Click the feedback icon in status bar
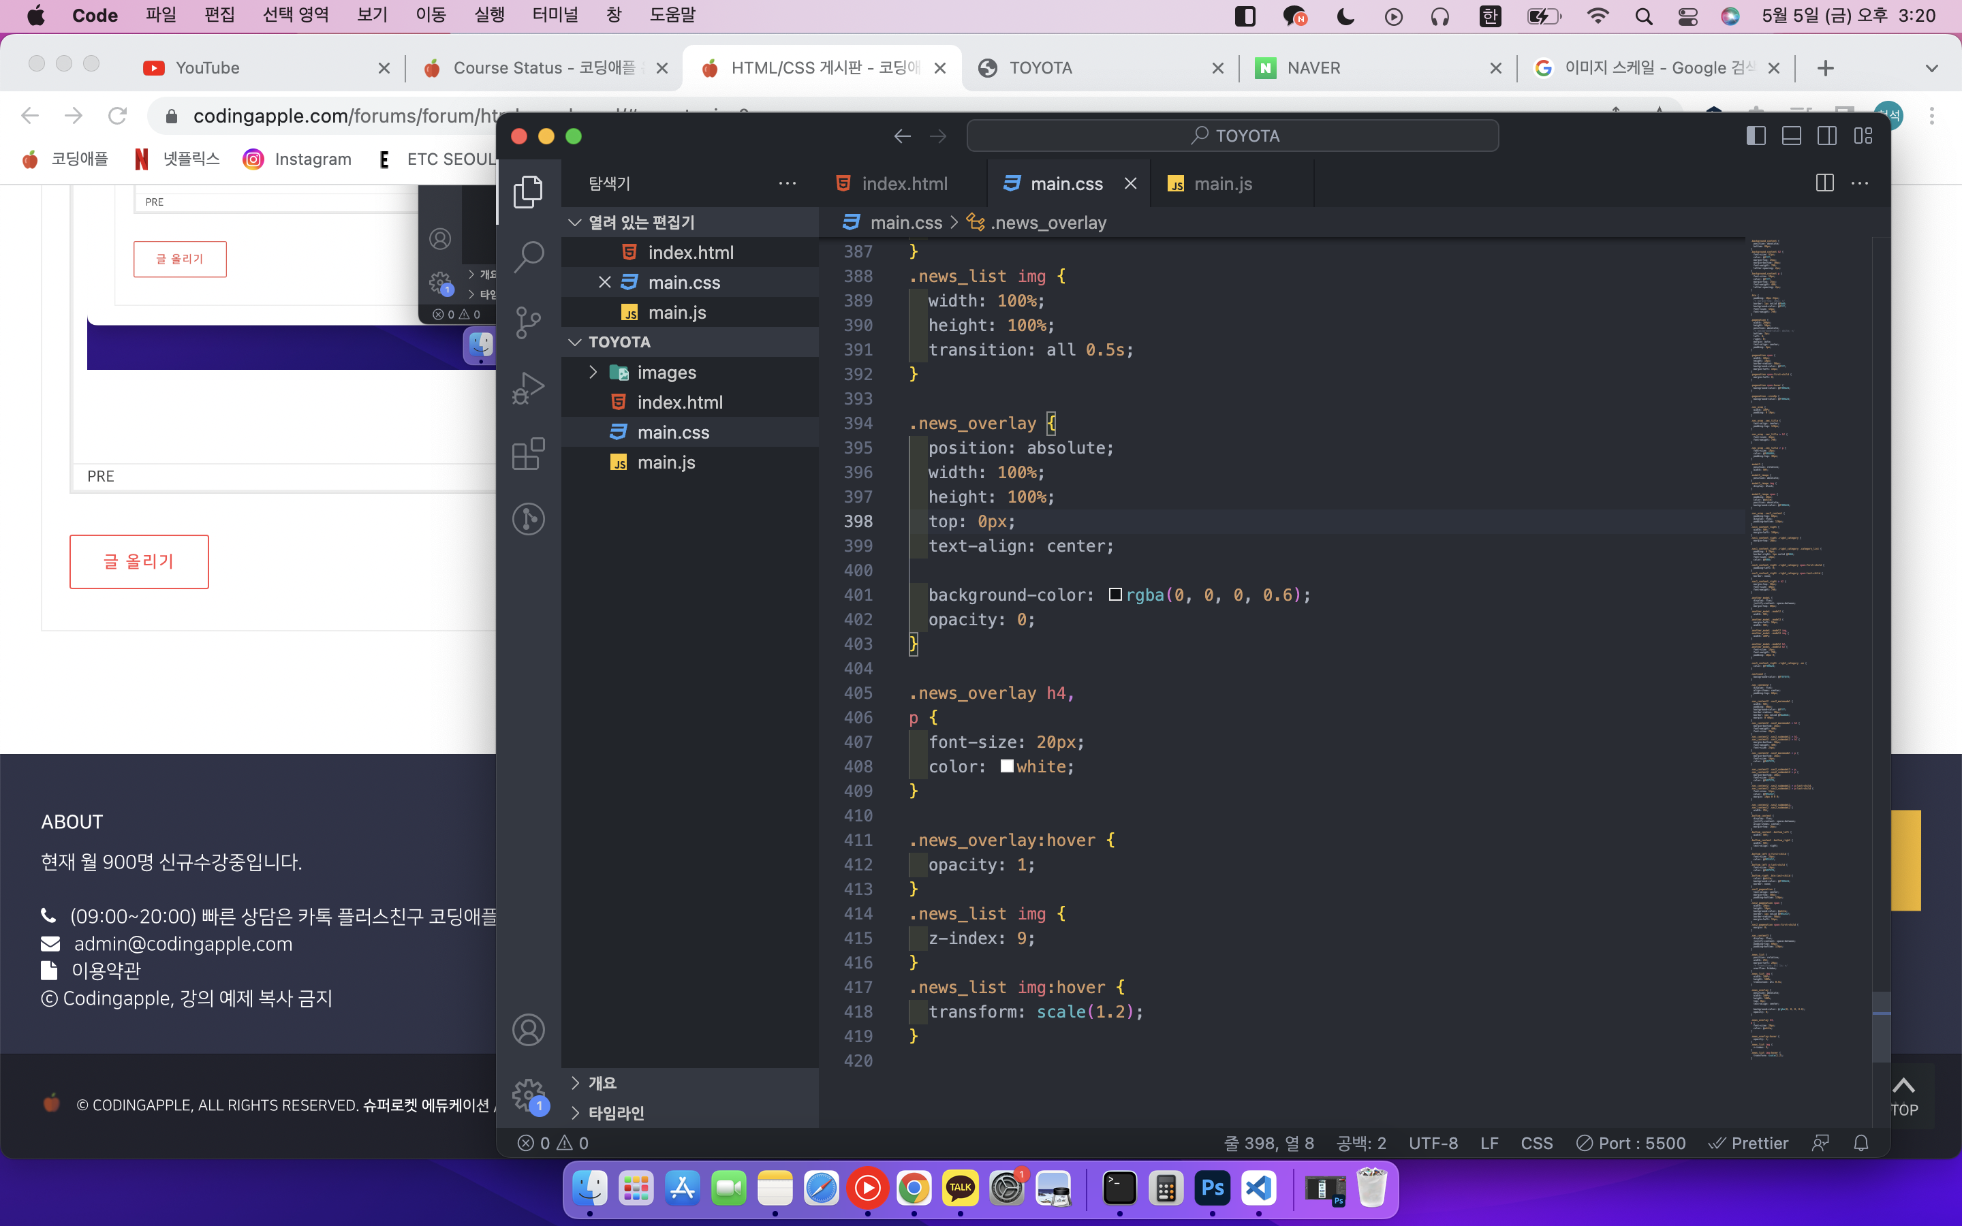1962x1226 pixels. pos(1820,1144)
